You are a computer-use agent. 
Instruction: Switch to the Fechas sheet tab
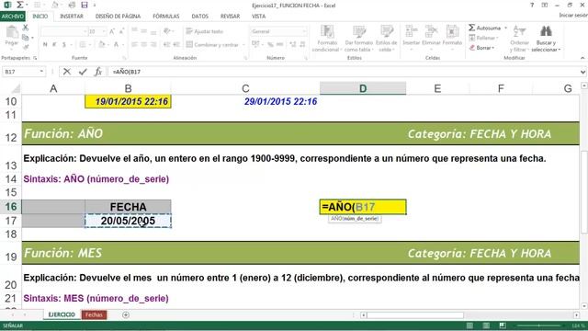94,314
